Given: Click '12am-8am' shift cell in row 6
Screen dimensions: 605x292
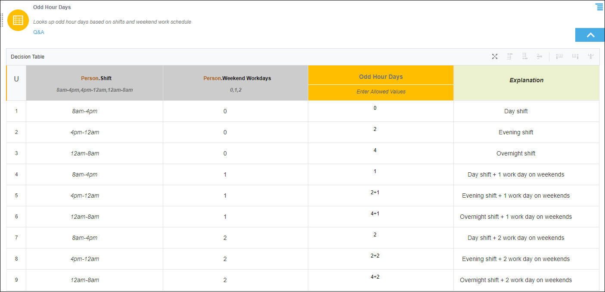Looking at the screenshot, I should 94,217.
